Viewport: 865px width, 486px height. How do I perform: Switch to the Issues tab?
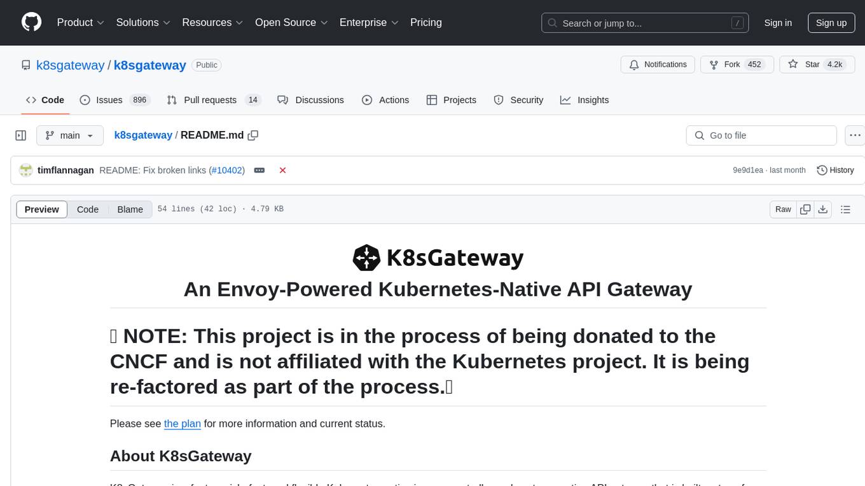[x=114, y=100]
